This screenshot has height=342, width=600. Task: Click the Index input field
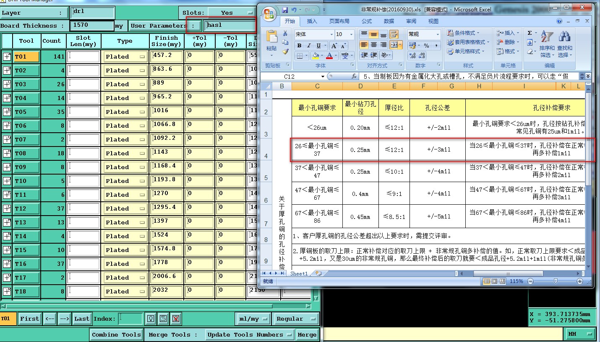(131, 319)
